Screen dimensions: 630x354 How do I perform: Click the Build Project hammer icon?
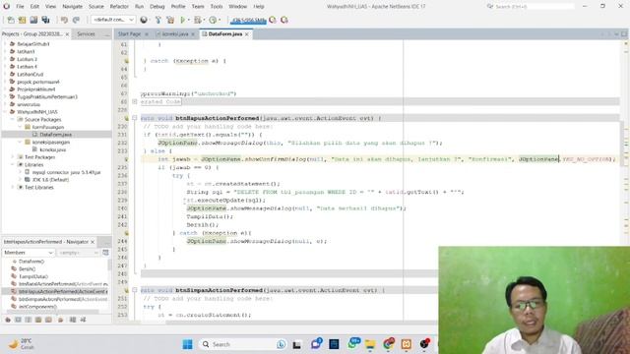coord(157,20)
